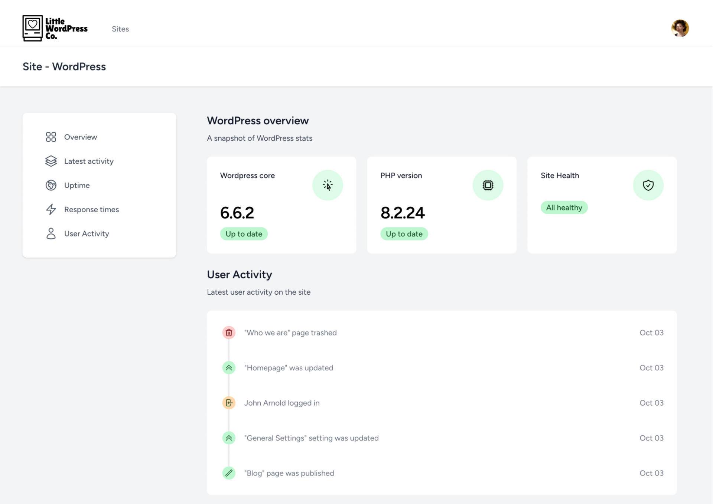Click the Wordpress core card title
This screenshot has width=713, height=504.
[247, 176]
